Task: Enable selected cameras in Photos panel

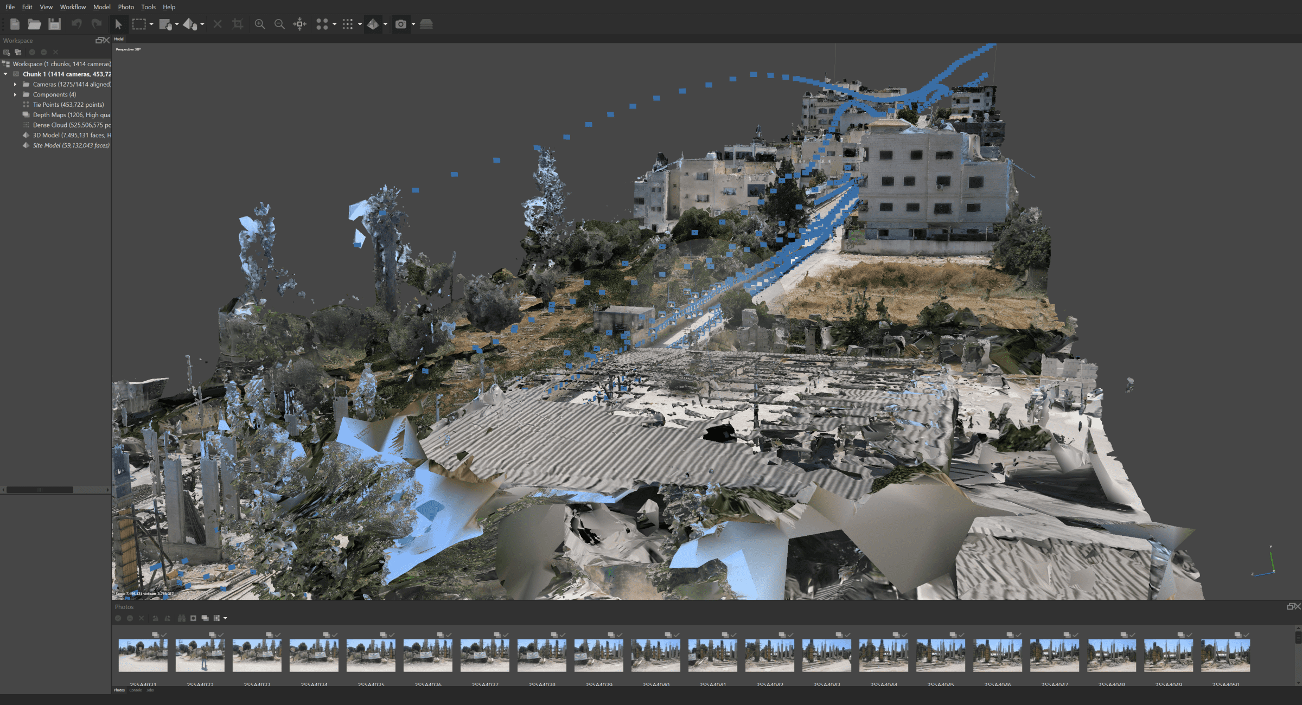Action: [x=118, y=618]
